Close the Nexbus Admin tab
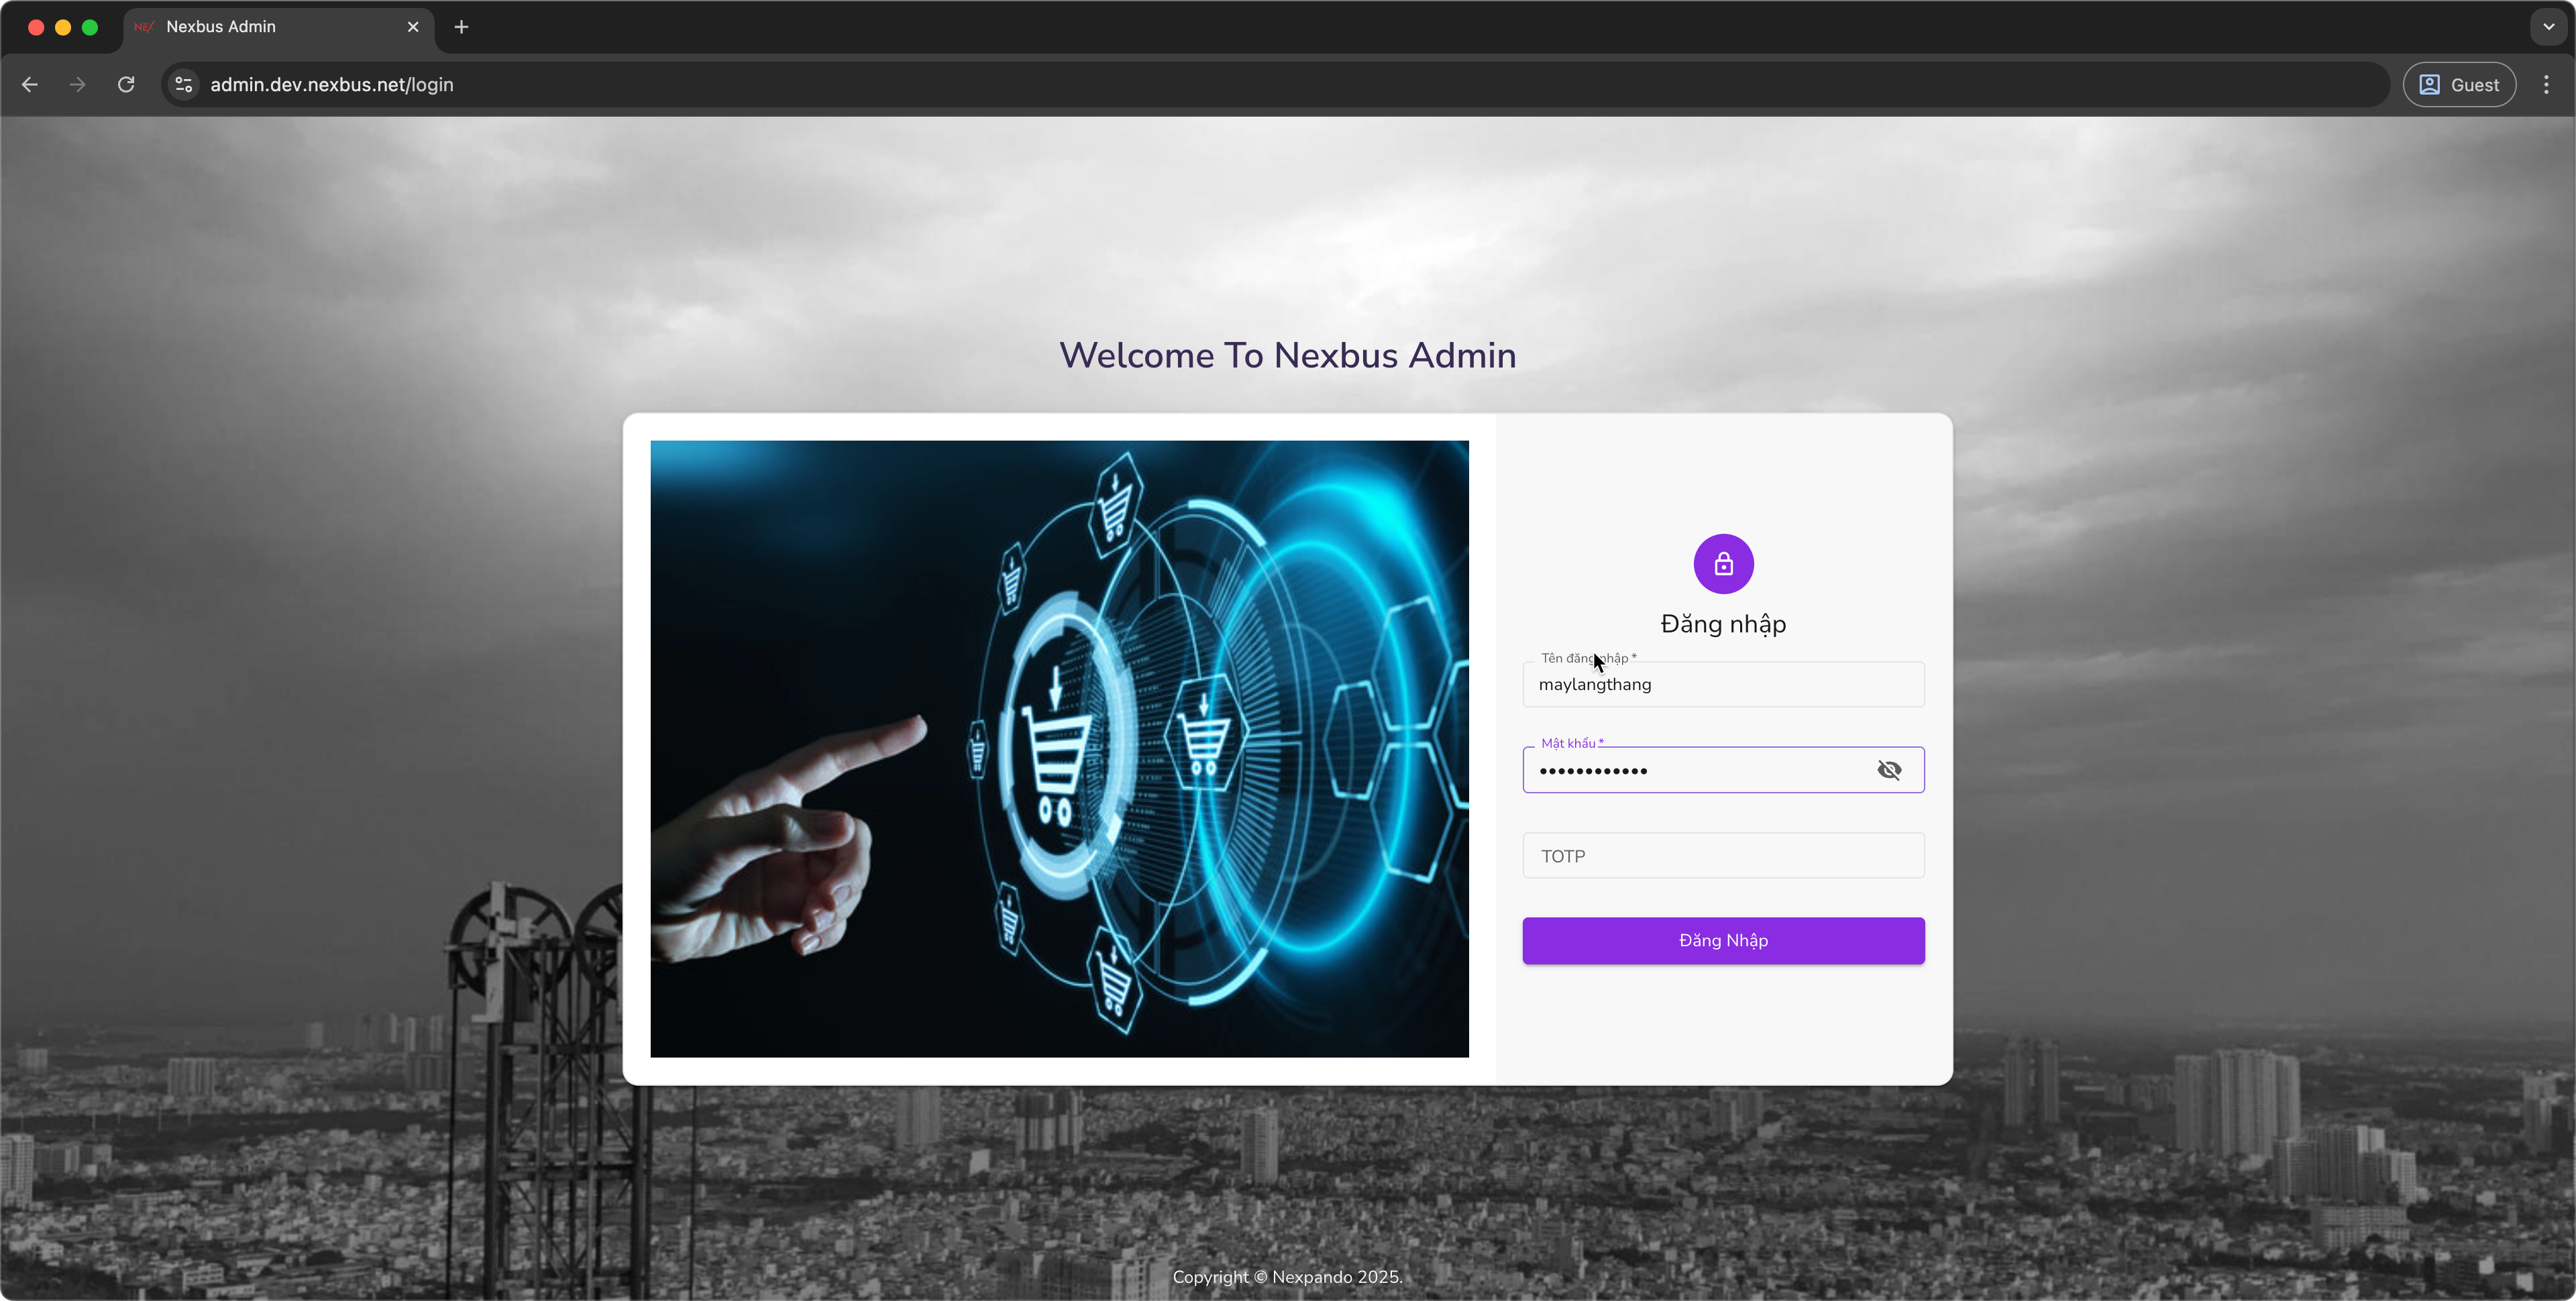The image size is (2576, 1301). (x=413, y=27)
